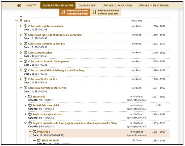Expand Colecția de registre comerciale

(x=21, y=26)
